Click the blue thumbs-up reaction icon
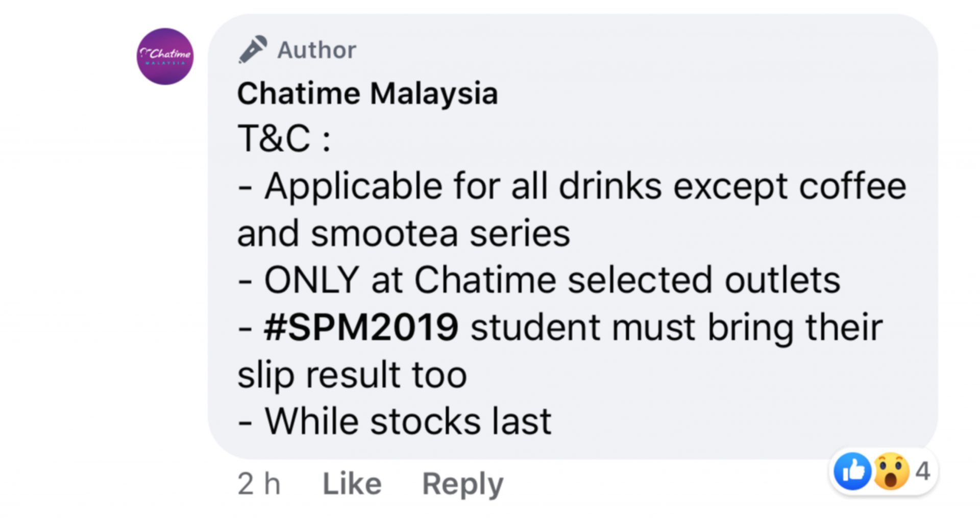 point(852,471)
